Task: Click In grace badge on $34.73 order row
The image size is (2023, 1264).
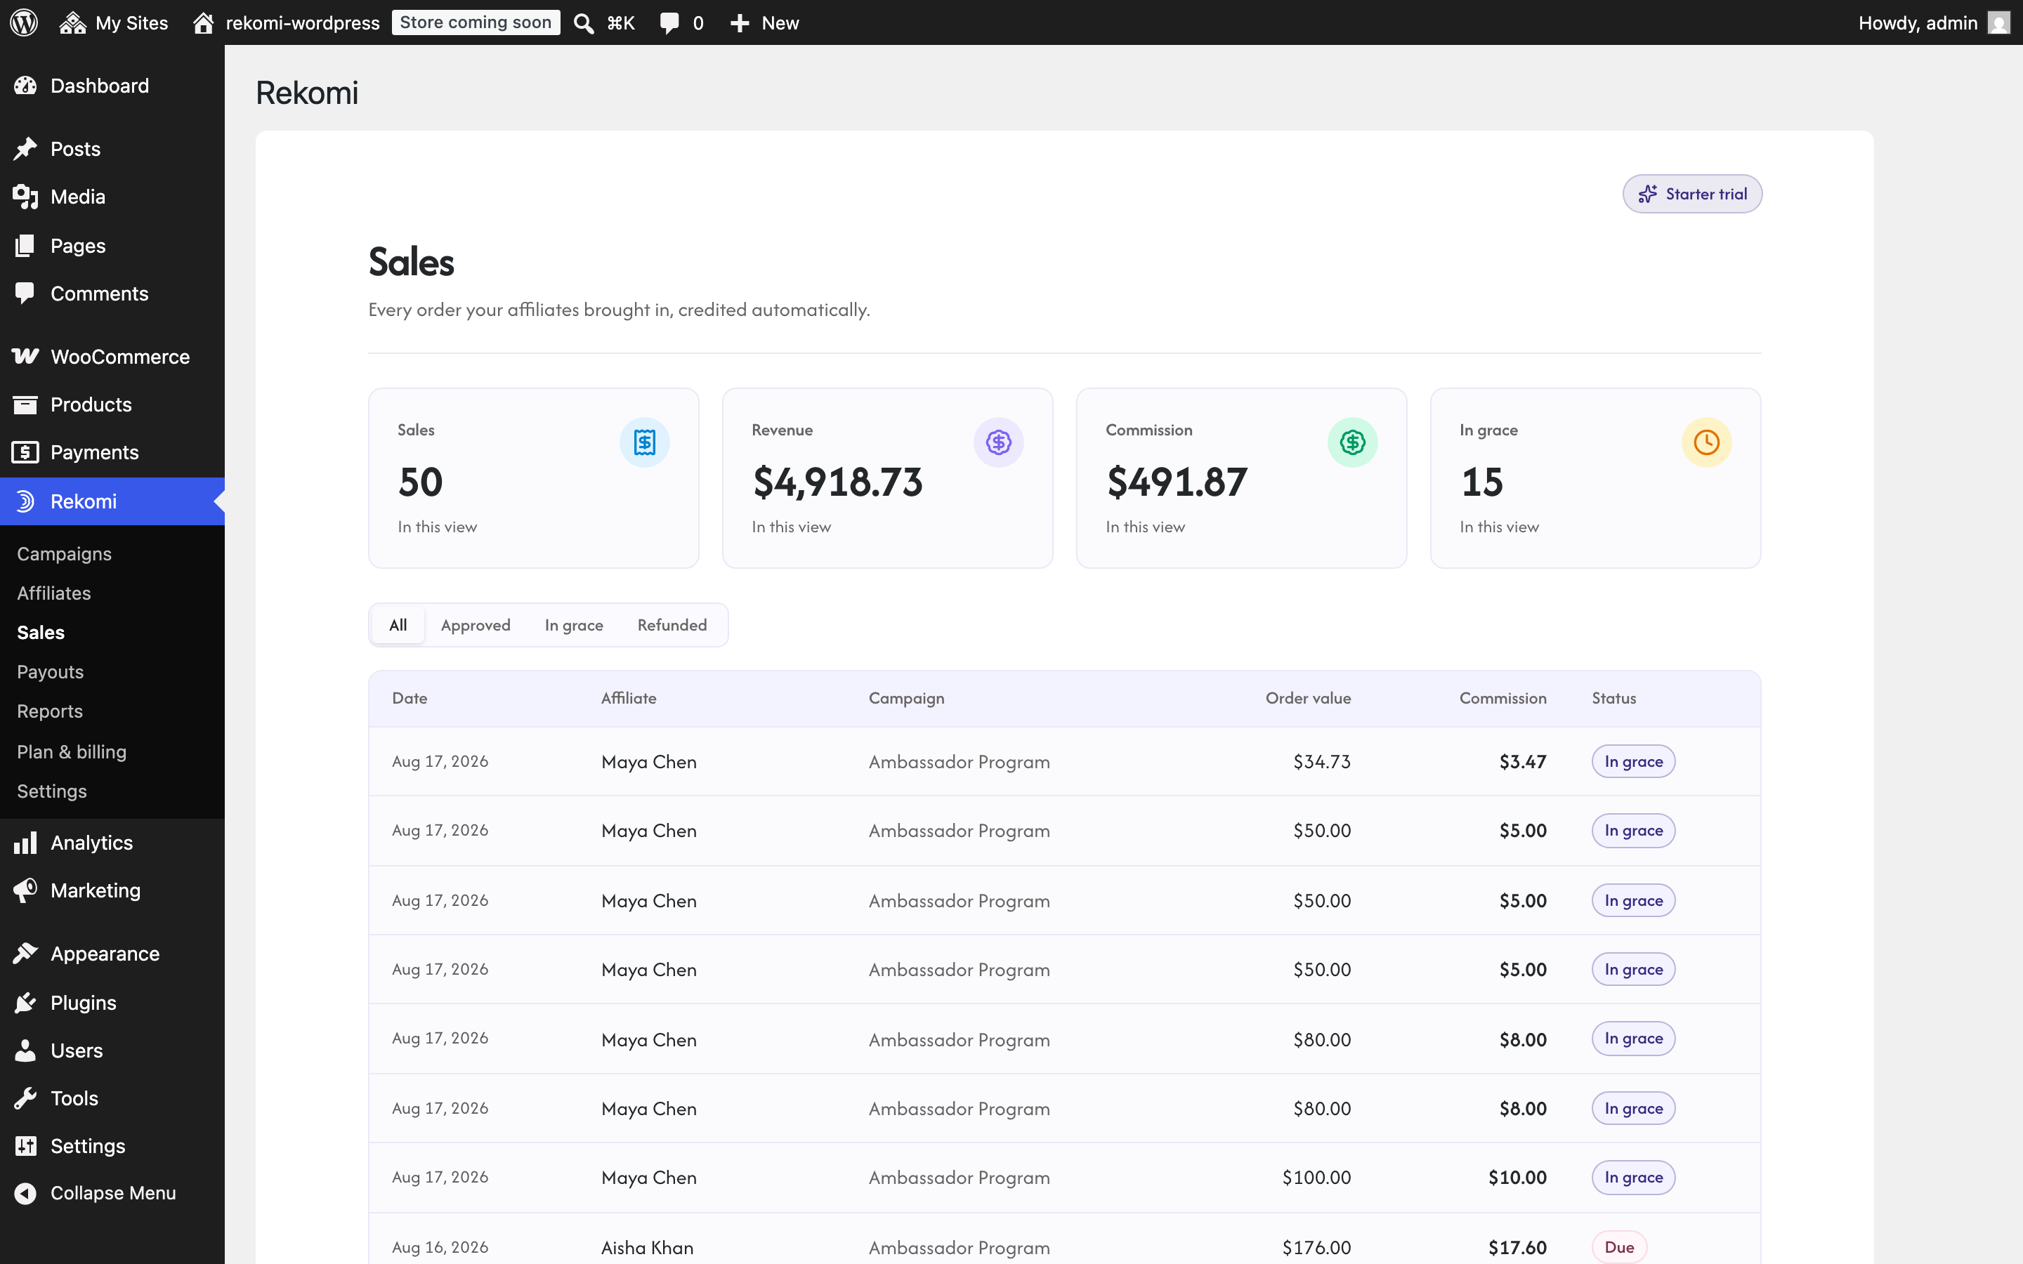Action: pyautogui.click(x=1633, y=761)
